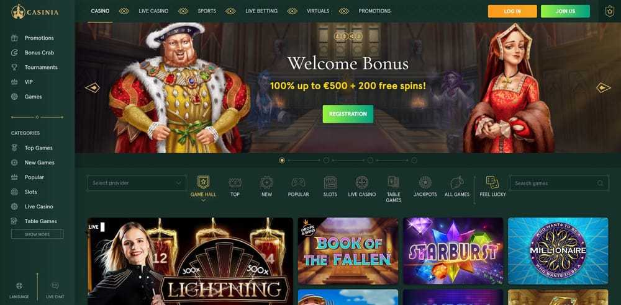The image size is (621, 305).
Task: Go to the Live Betting menu
Action: [261, 11]
